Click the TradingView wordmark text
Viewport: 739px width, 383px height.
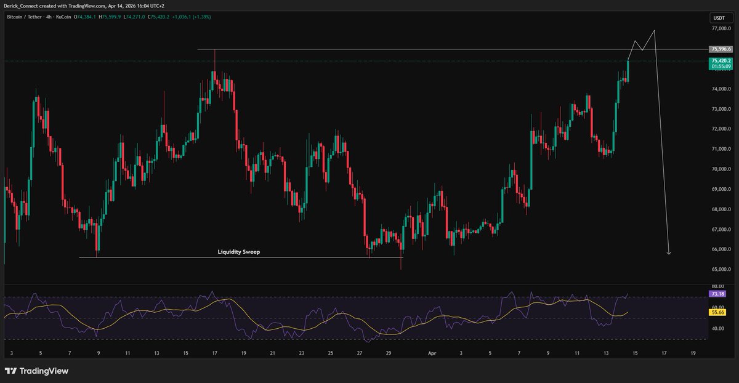tap(44, 371)
